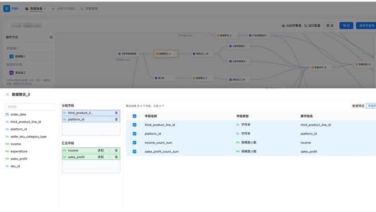Click the FSO logo icon
Viewport: 376px width, 212px height.
[7, 8]
